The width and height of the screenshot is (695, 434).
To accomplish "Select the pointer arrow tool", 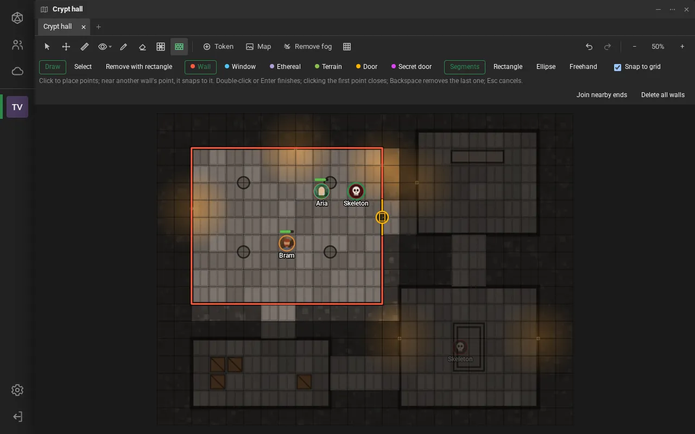I will (47, 47).
